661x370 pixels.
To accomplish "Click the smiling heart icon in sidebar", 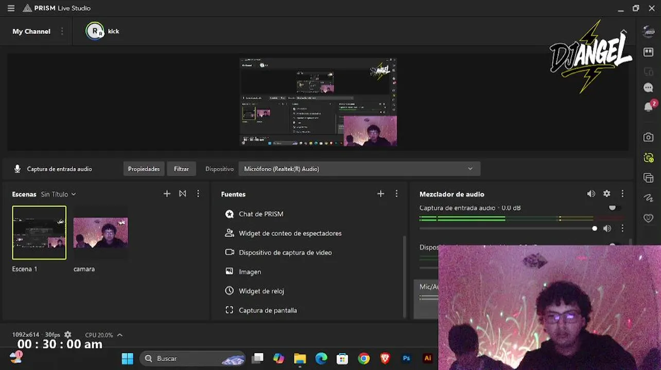I will [649, 218].
